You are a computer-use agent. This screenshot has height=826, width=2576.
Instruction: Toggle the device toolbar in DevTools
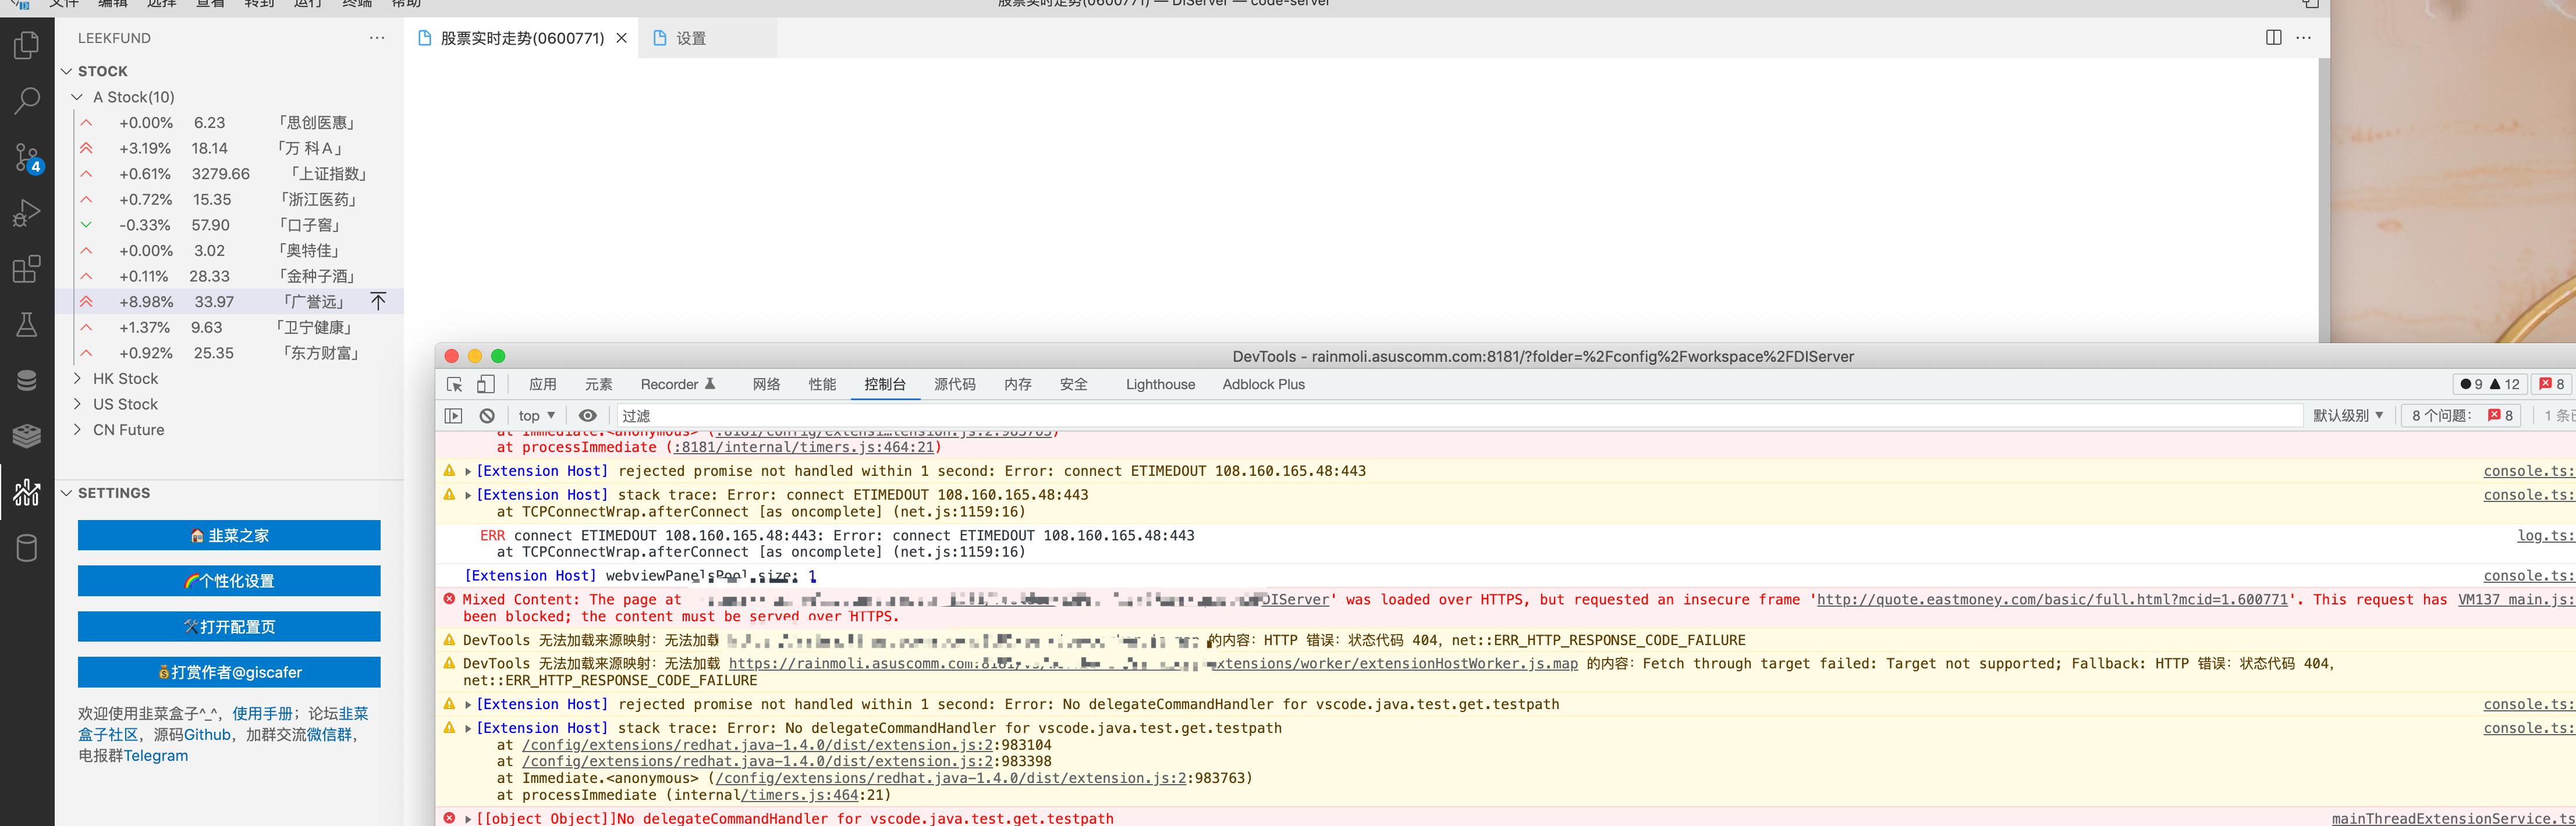click(x=485, y=384)
